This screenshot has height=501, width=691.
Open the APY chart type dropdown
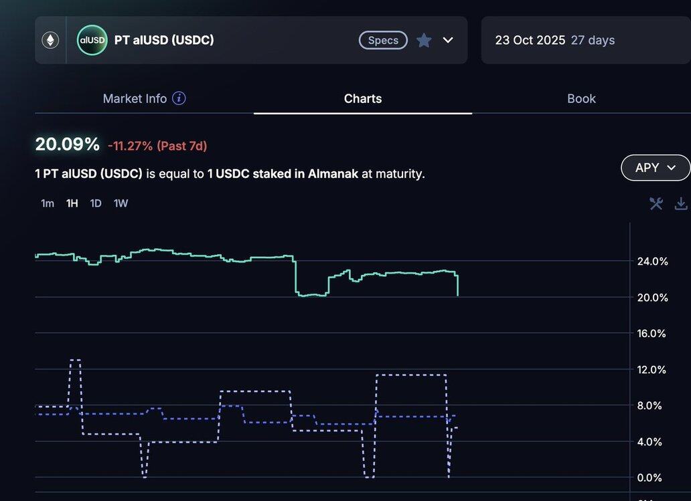[656, 168]
